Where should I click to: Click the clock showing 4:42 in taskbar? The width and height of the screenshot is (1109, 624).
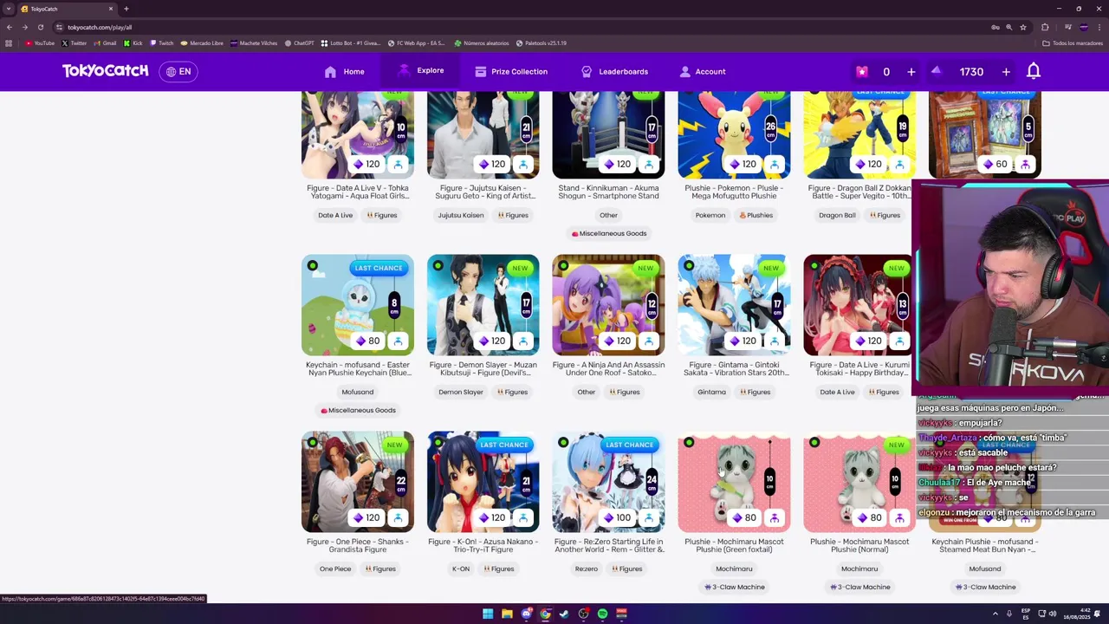coord(1079,614)
